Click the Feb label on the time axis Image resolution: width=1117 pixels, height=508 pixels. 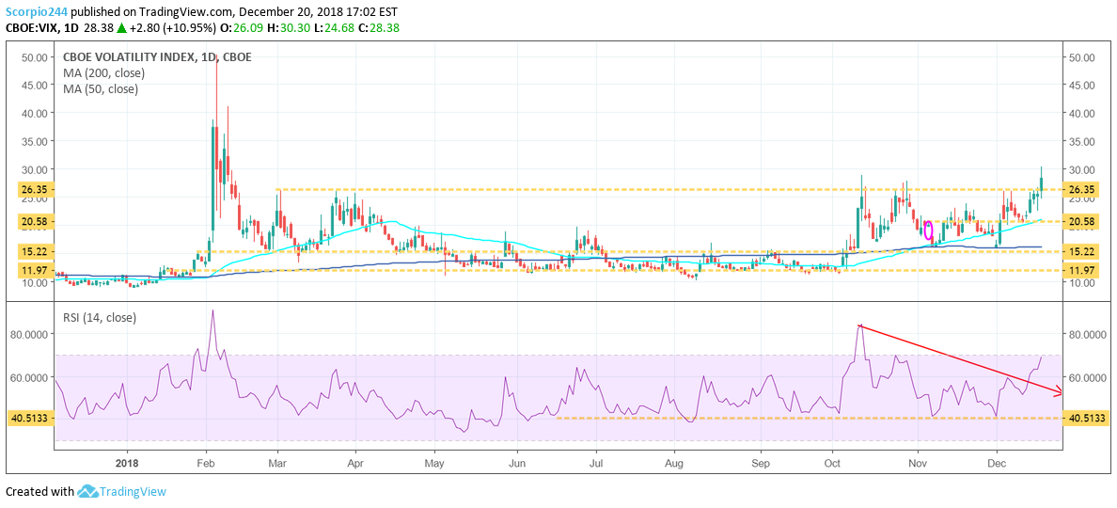[x=206, y=463]
